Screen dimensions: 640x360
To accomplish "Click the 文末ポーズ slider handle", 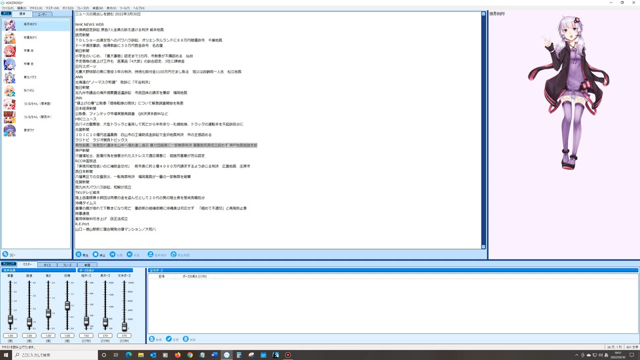I will coord(124,326).
